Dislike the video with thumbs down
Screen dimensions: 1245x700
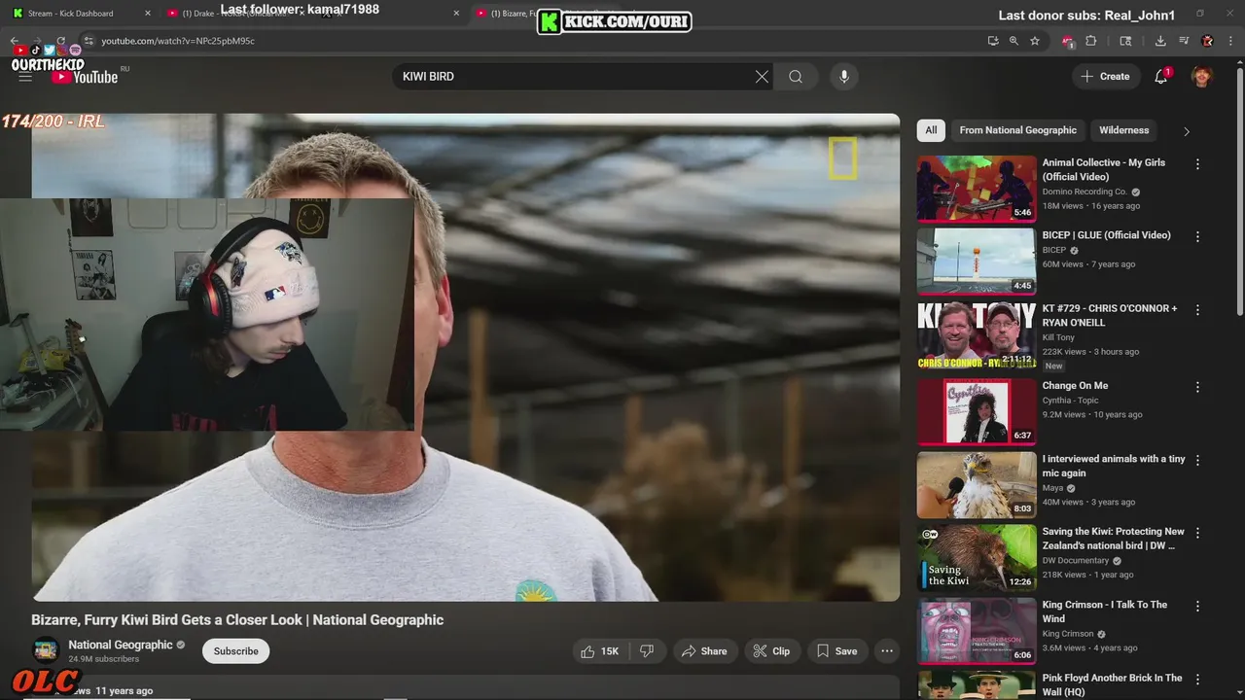[x=647, y=651]
